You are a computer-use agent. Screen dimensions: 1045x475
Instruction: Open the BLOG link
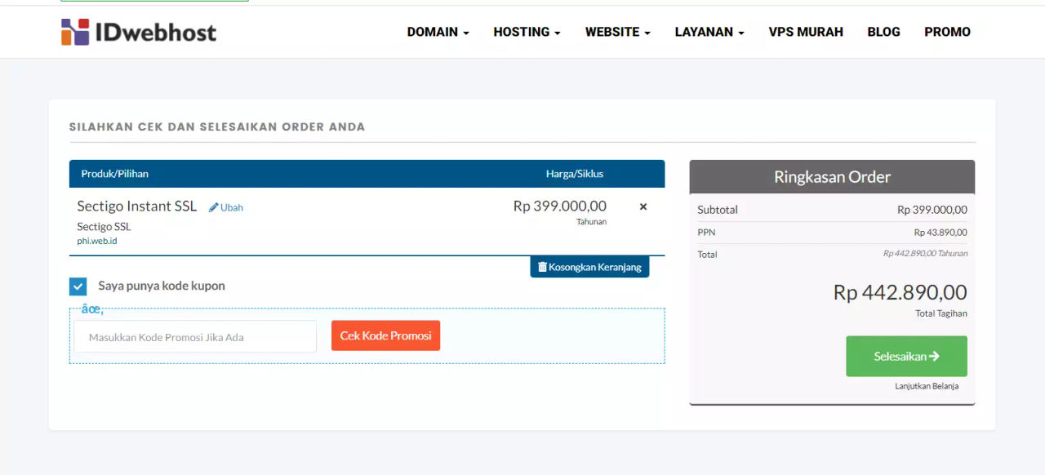pyautogui.click(x=883, y=32)
